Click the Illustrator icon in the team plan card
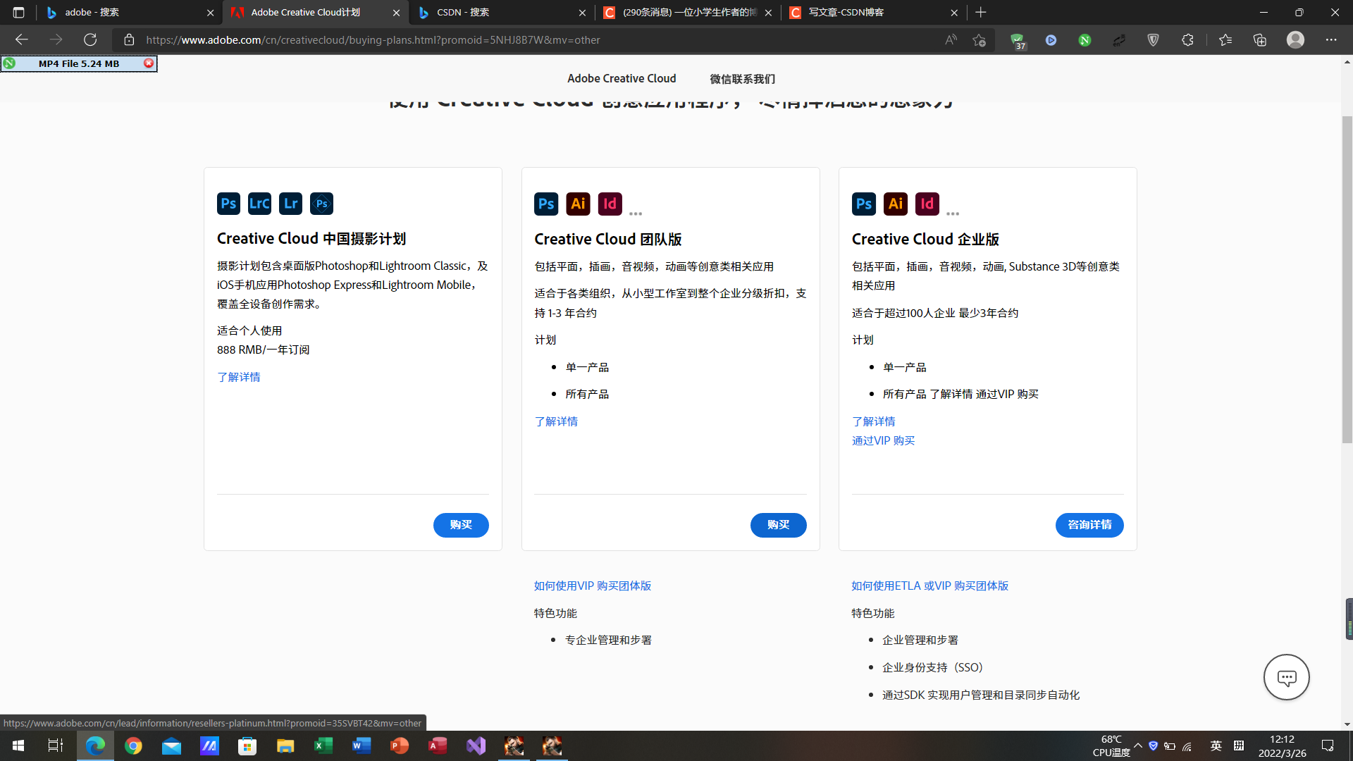Viewport: 1353px width, 761px height. (578, 204)
